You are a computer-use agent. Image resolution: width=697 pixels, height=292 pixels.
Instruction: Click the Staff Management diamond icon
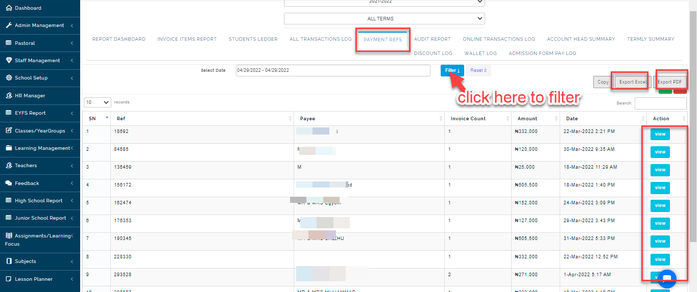pyautogui.click(x=9, y=60)
